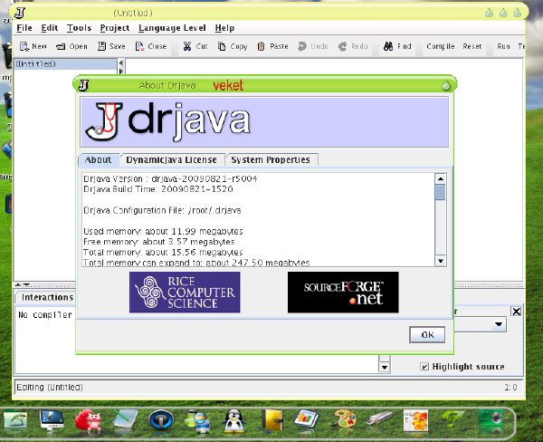Open the Project menu
This screenshot has height=442, width=543.
(115, 28)
